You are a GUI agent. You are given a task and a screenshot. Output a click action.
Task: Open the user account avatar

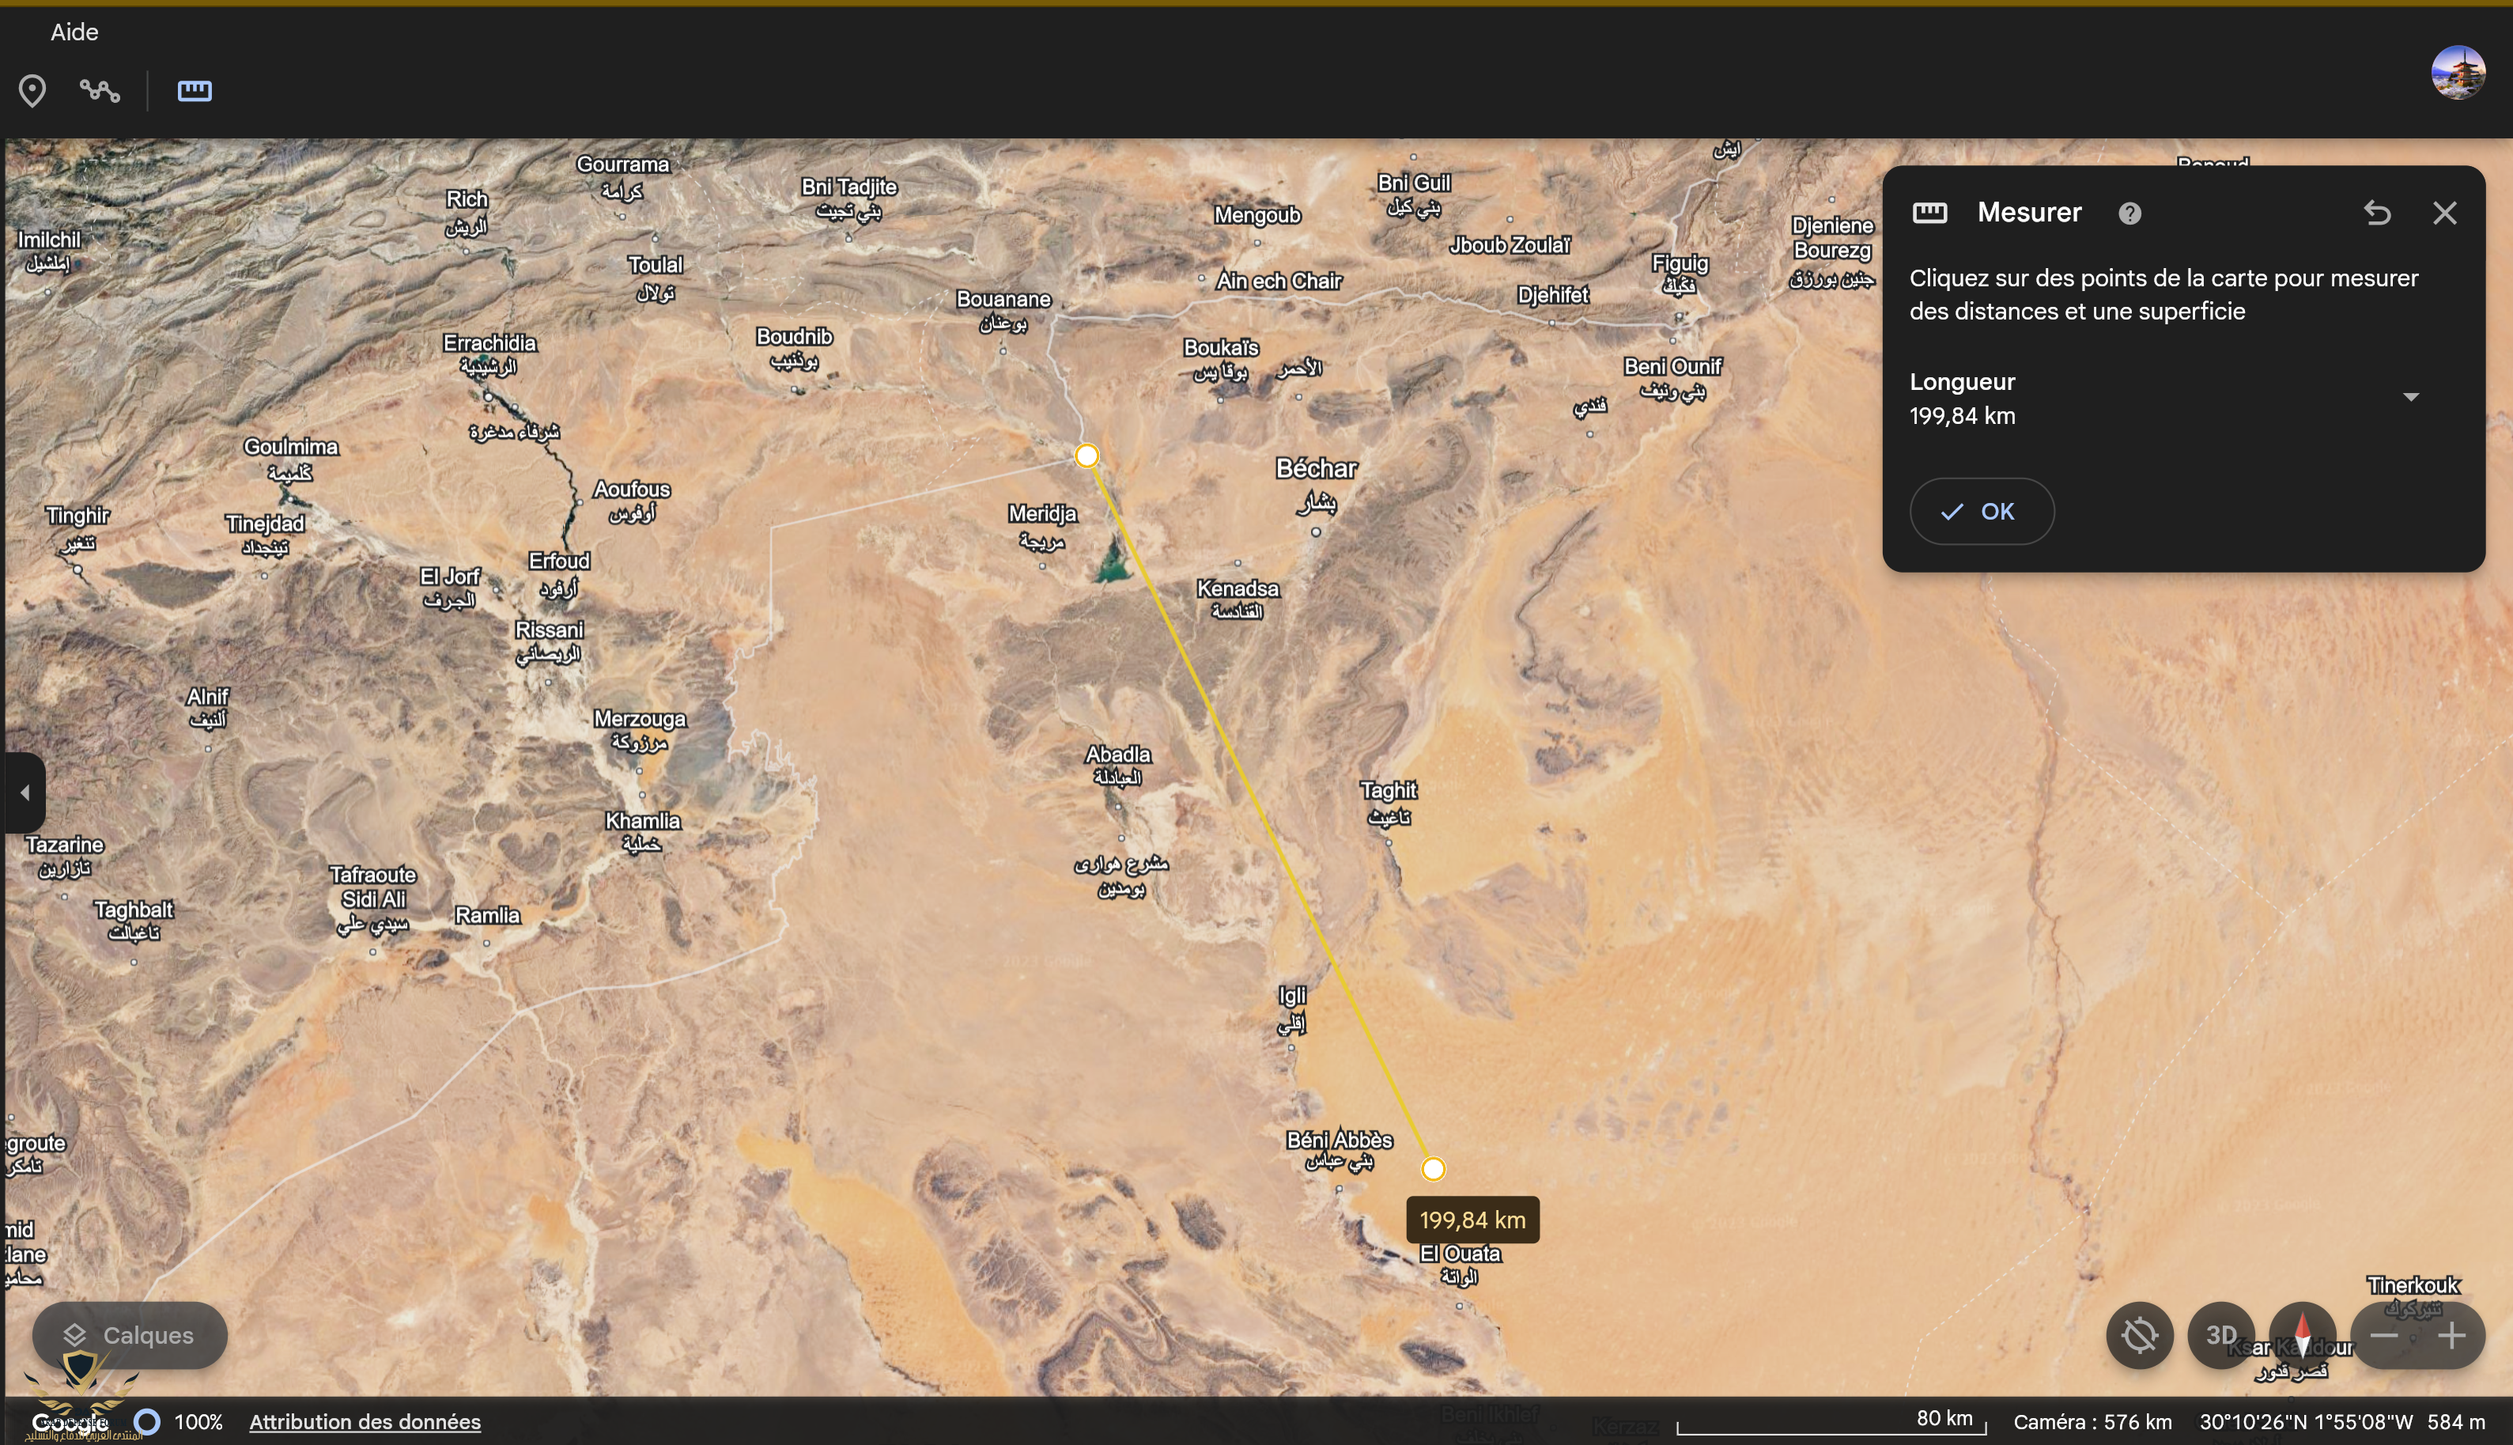click(x=2458, y=73)
